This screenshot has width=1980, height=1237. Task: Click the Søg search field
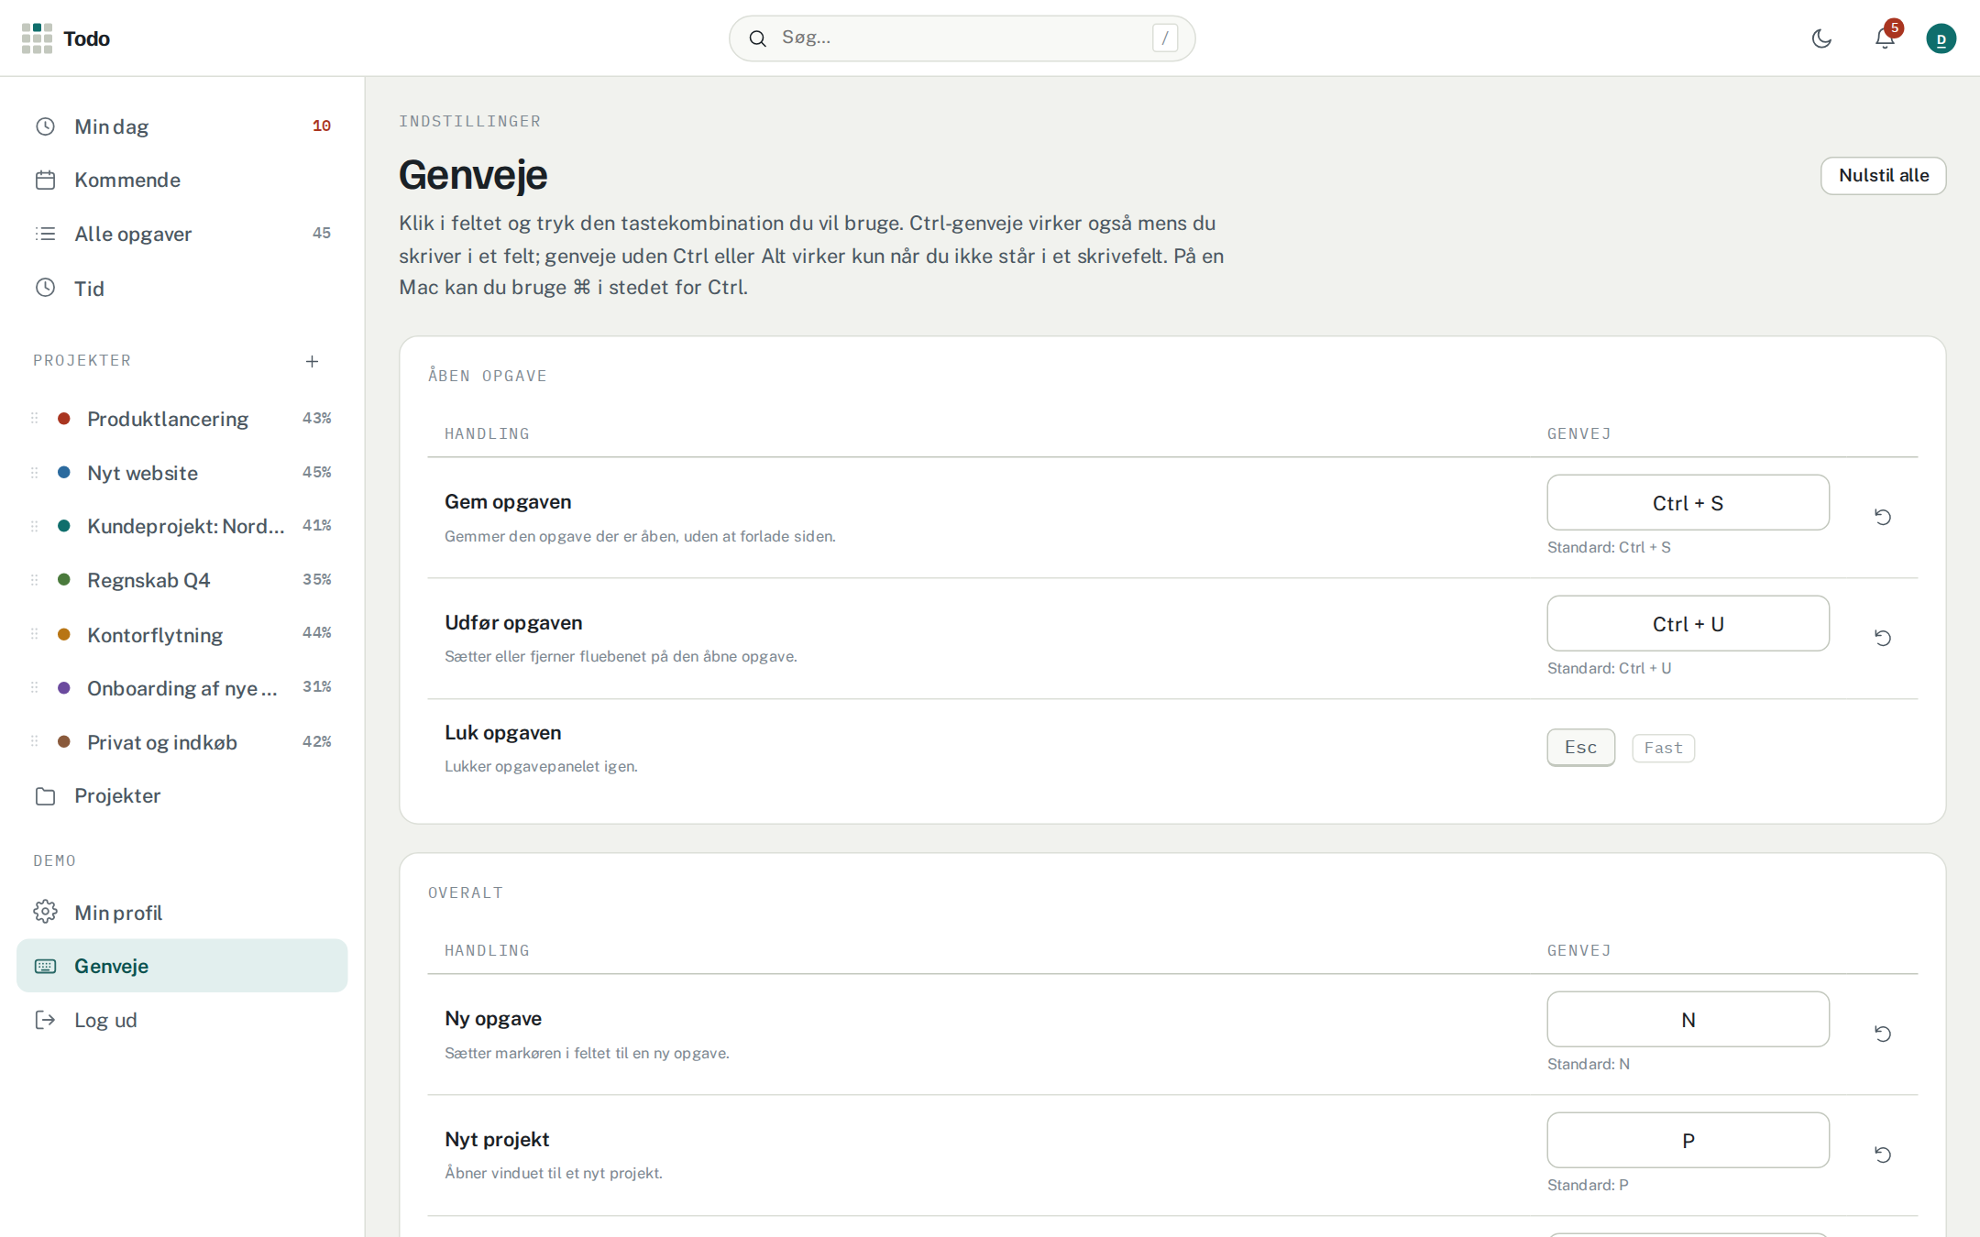pyautogui.click(x=962, y=38)
